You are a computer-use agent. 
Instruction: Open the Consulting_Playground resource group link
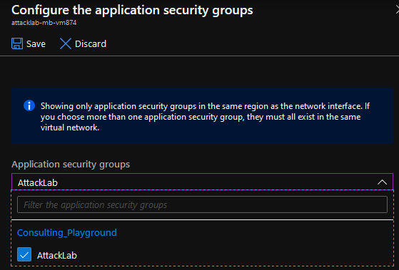point(67,233)
